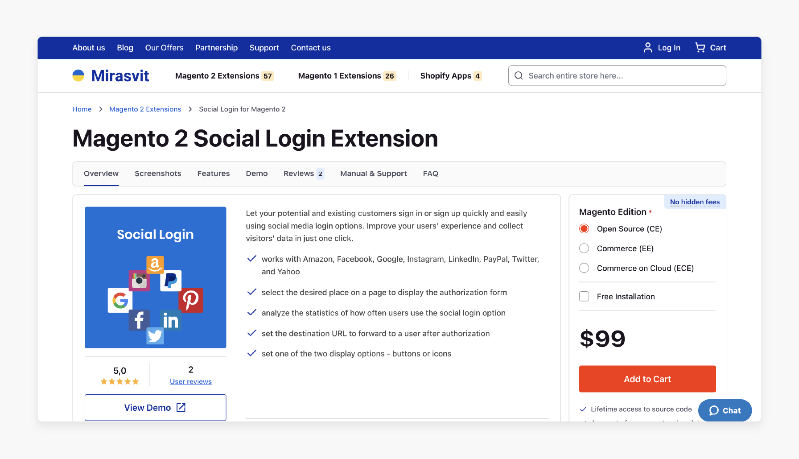Viewport: 799px width, 459px height.
Task: Go to the FAQ tab
Action: (x=431, y=174)
